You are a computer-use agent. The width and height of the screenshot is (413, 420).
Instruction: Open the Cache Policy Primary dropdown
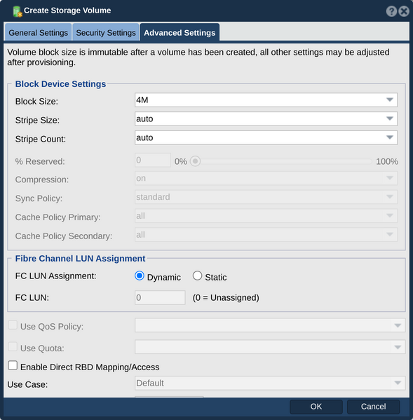(x=266, y=216)
